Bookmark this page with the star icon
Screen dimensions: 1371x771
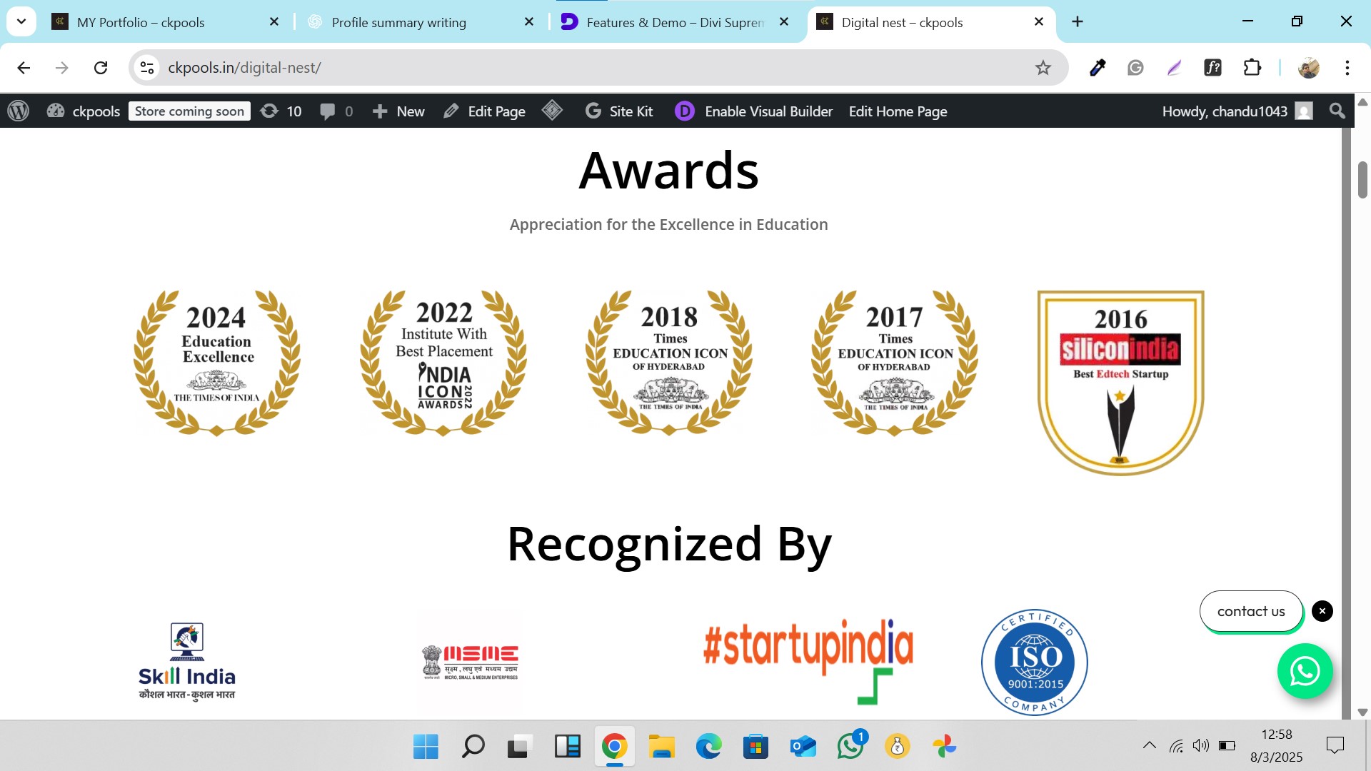point(1043,68)
